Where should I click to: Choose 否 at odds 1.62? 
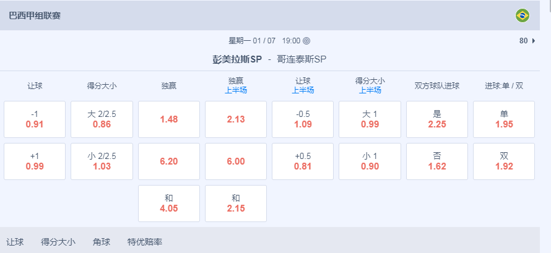coord(436,161)
